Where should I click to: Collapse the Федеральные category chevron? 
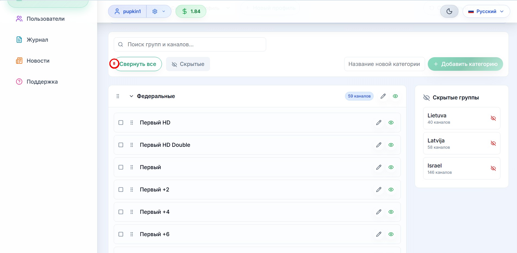(x=131, y=96)
